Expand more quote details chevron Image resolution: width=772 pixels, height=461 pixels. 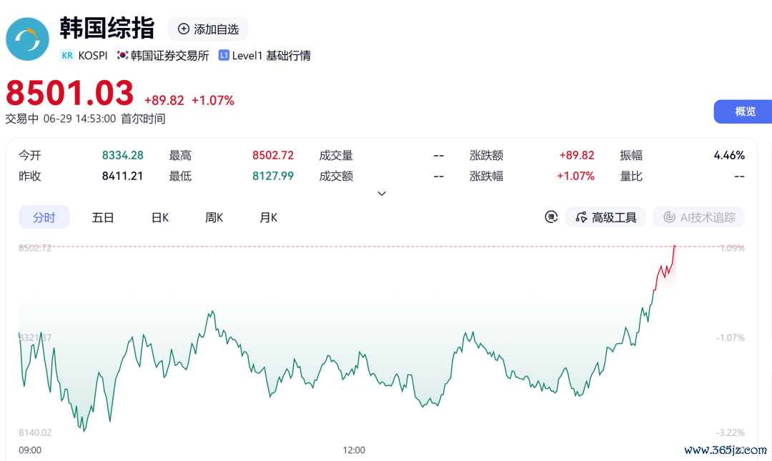coord(382,194)
